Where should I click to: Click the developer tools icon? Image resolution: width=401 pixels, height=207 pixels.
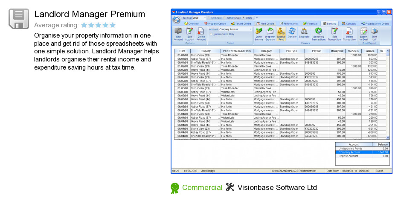[x=230, y=187]
